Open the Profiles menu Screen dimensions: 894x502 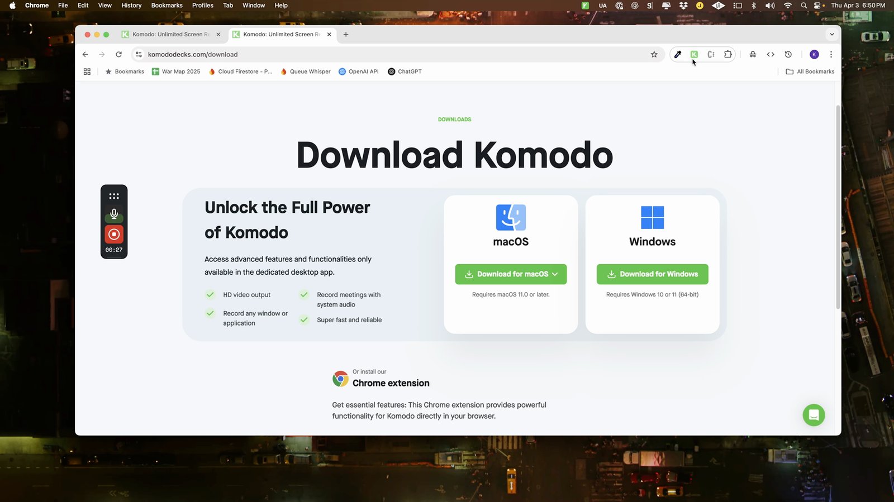(x=203, y=6)
